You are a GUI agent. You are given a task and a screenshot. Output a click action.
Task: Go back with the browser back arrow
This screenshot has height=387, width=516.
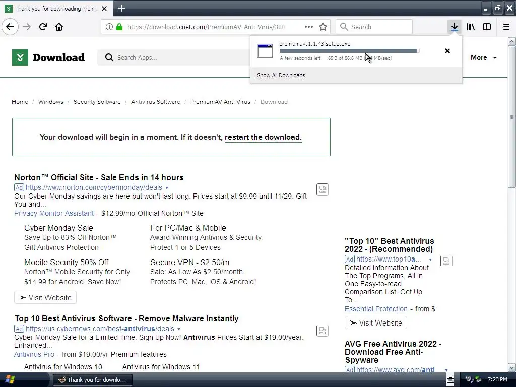point(10,27)
